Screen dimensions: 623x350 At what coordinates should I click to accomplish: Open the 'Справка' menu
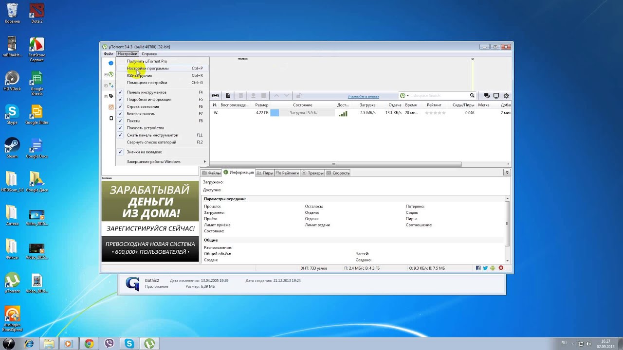[149, 54]
